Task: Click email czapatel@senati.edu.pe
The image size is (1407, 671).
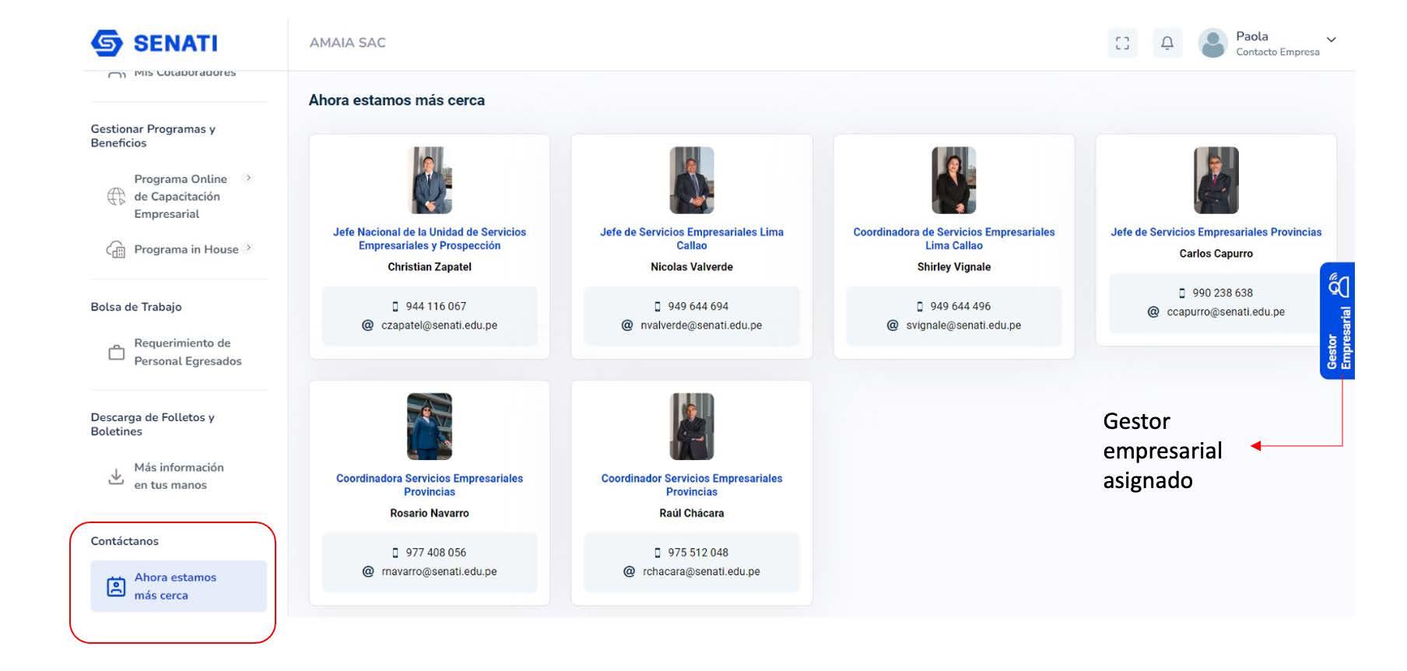Action: pos(439,325)
